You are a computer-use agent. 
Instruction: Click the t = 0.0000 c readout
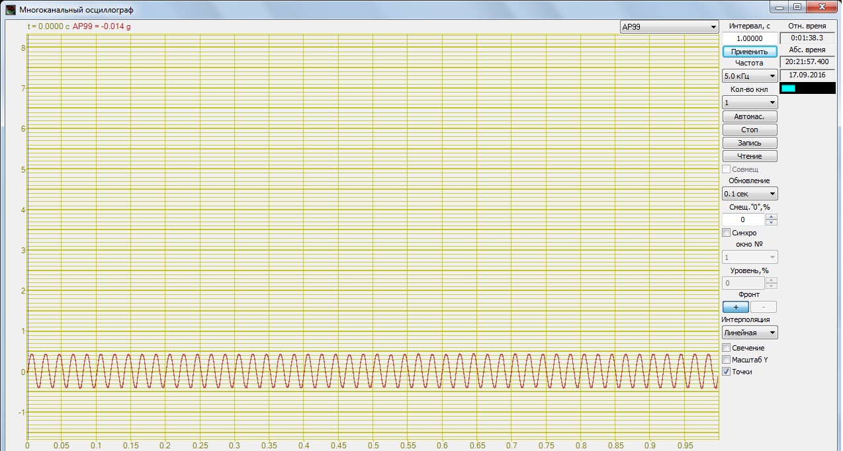click(x=48, y=26)
